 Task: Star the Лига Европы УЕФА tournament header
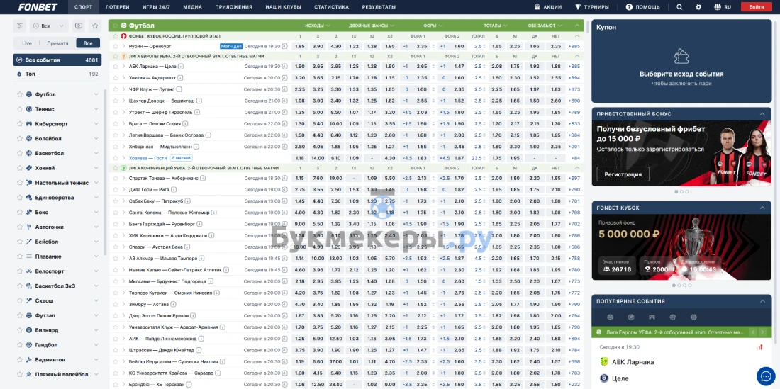point(116,56)
